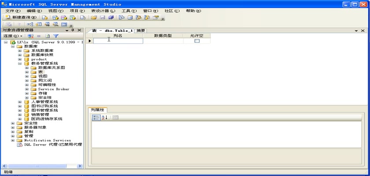Click the Manage XML Indexes icon

tap(55, 24)
